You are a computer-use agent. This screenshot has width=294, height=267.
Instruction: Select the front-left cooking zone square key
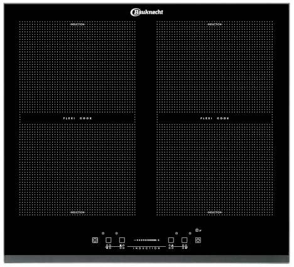click(109, 240)
